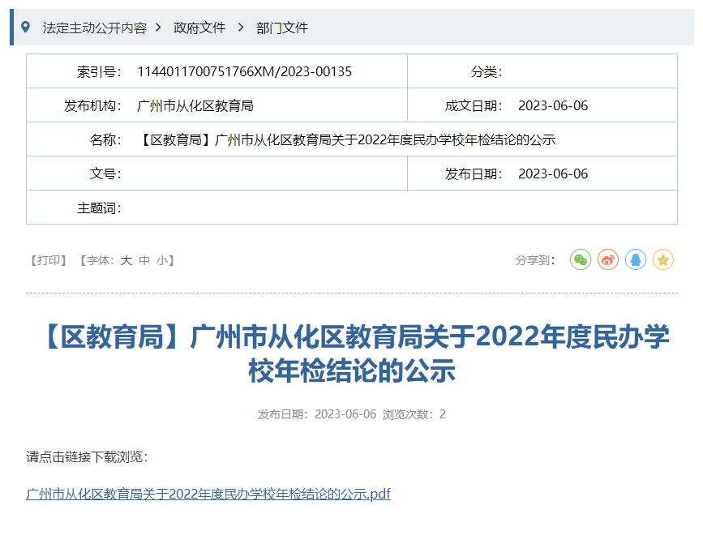Viewport: 703px width, 544px height.
Task: Share the article to QZone
Action: coord(662,259)
